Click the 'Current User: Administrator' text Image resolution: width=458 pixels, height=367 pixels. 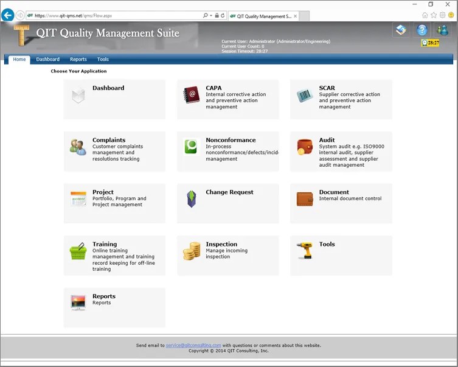coord(276,41)
